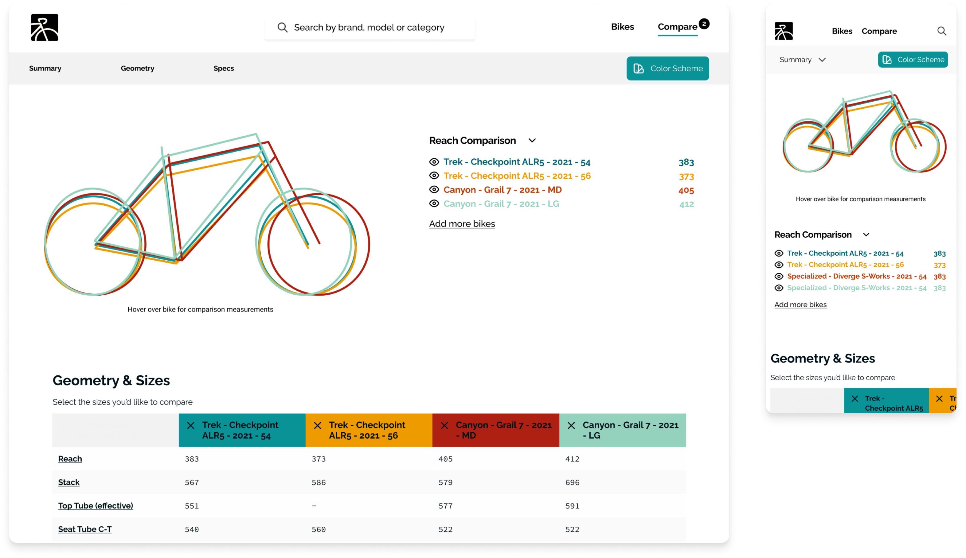Image resolution: width=966 pixels, height=558 pixels.
Task: Remove Trek Checkpoint ALR5 54 column
Action: pos(190,425)
